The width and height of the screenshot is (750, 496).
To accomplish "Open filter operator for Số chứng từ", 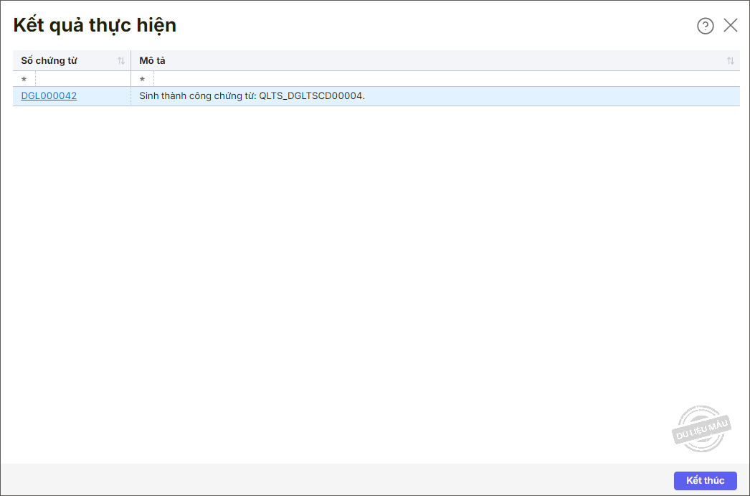I will [x=24, y=79].
